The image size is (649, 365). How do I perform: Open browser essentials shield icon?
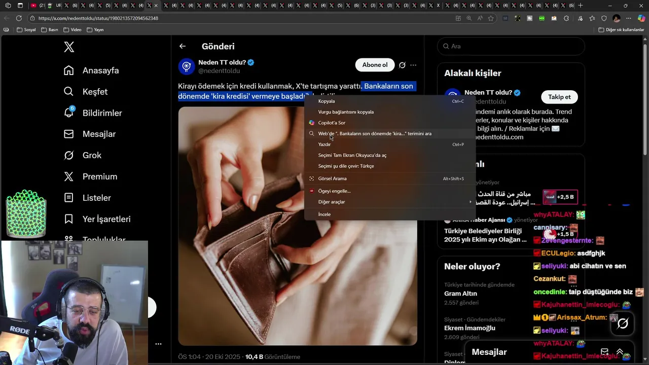click(x=604, y=18)
